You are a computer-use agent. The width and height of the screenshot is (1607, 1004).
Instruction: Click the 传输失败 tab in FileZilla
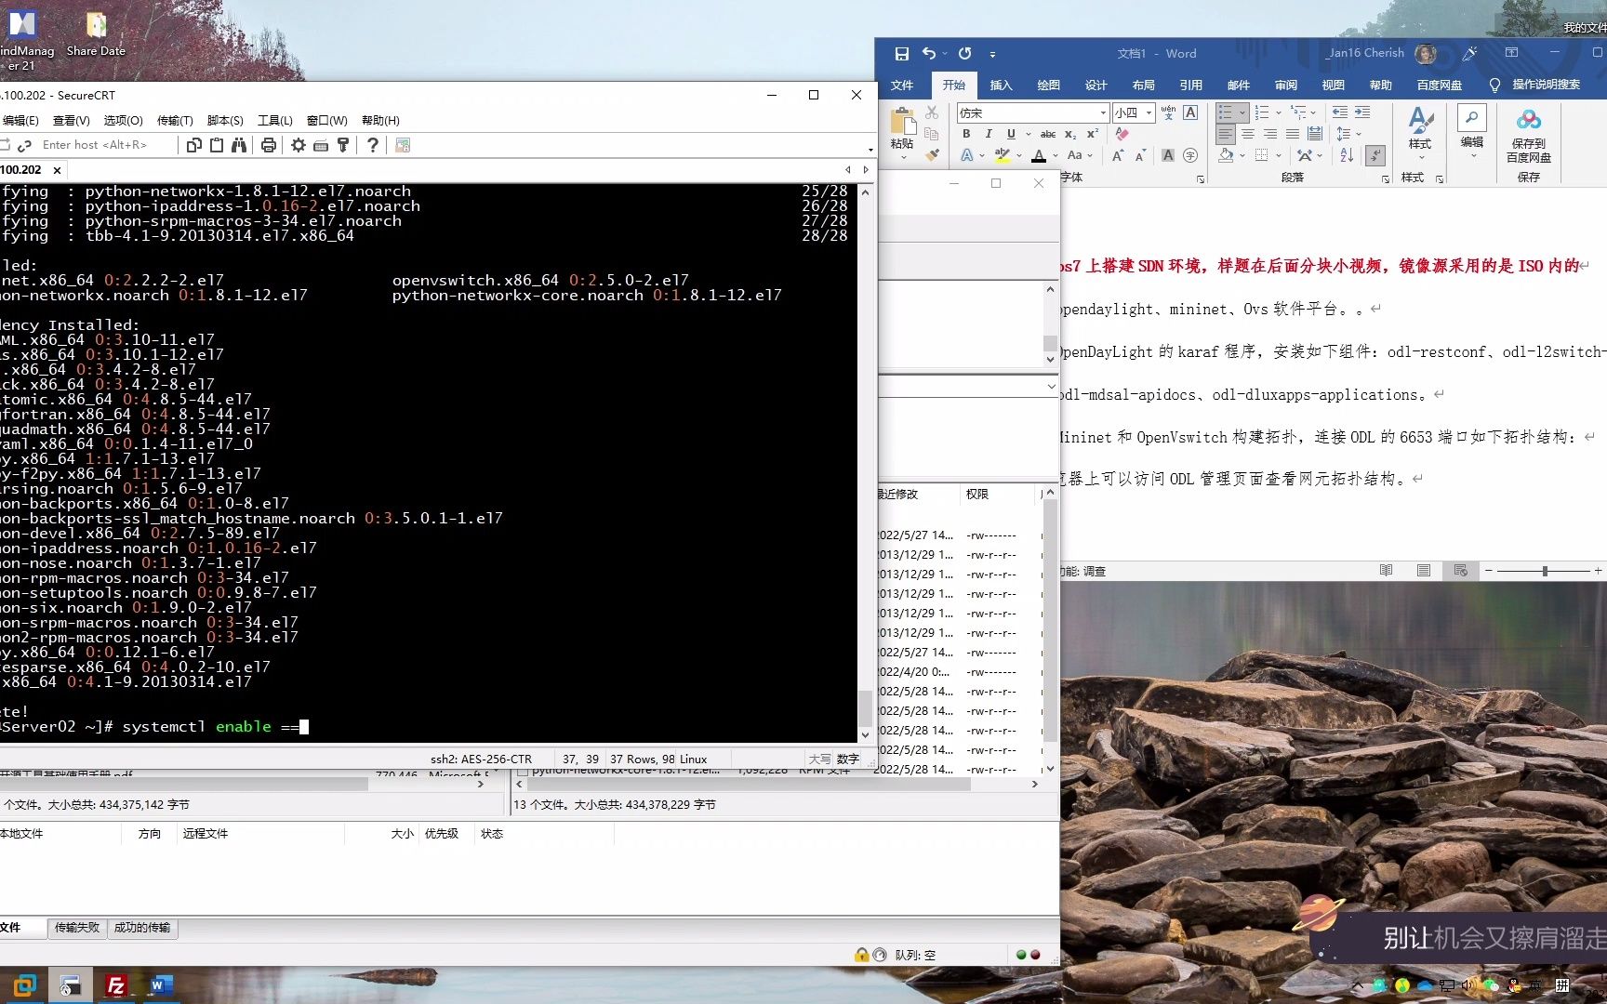point(76,928)
